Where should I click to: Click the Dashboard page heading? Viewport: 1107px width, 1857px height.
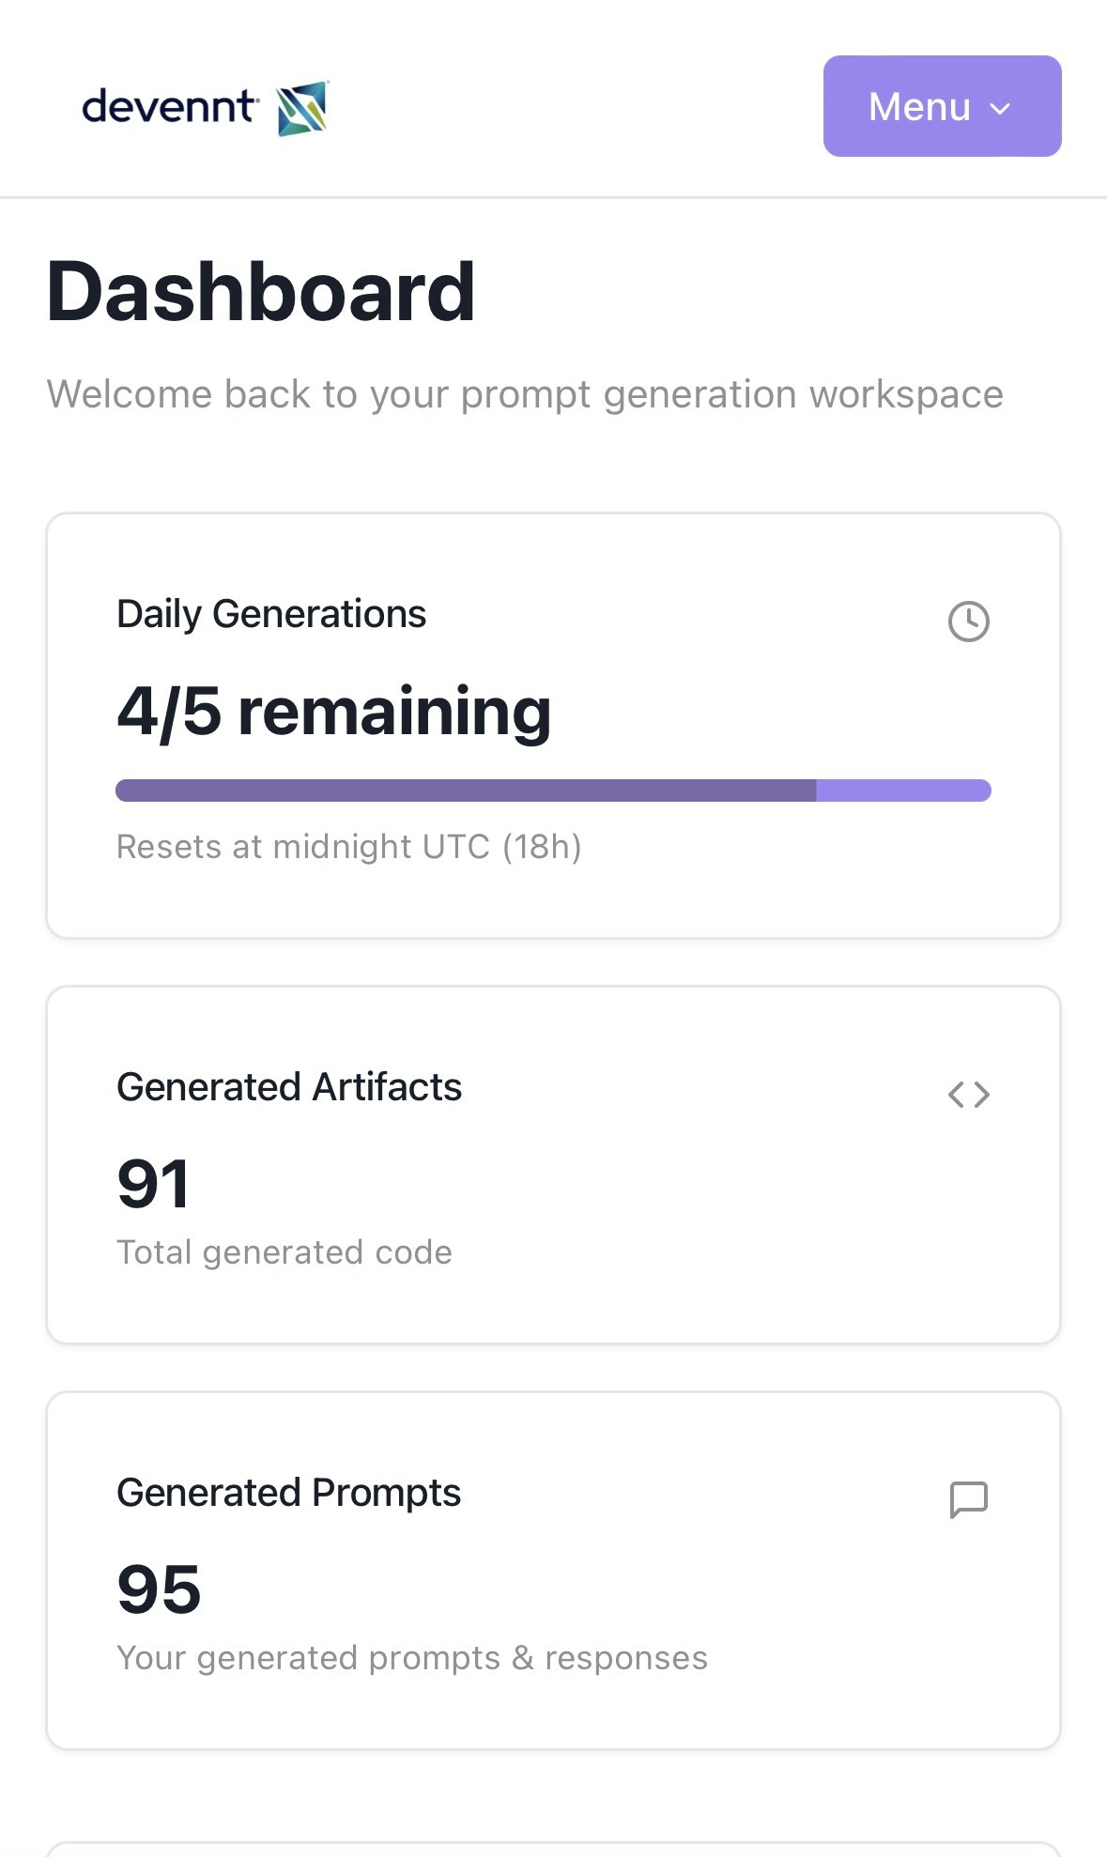pyautogui.click(x=261, y=292)
